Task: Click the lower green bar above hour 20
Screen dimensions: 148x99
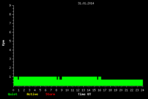Action: pyautogui.click(x=121, y=83)
